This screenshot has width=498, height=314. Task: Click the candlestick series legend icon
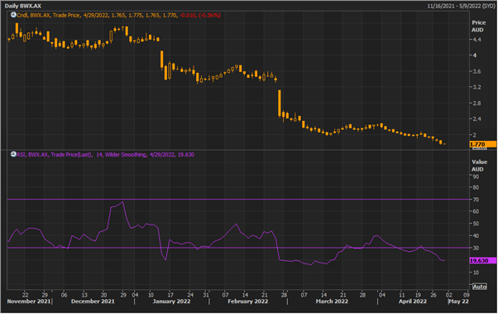coord(13,15)
